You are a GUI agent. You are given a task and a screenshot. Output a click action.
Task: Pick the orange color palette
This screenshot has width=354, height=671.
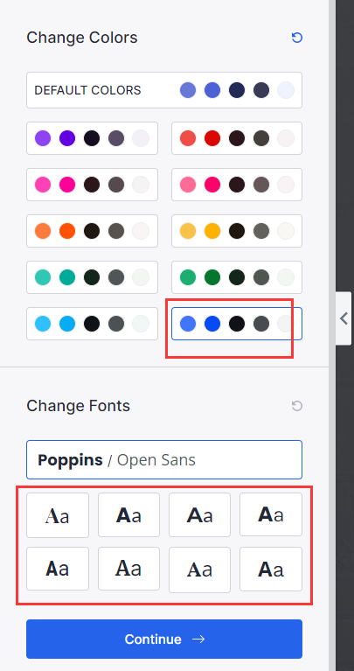click(92, 231)
